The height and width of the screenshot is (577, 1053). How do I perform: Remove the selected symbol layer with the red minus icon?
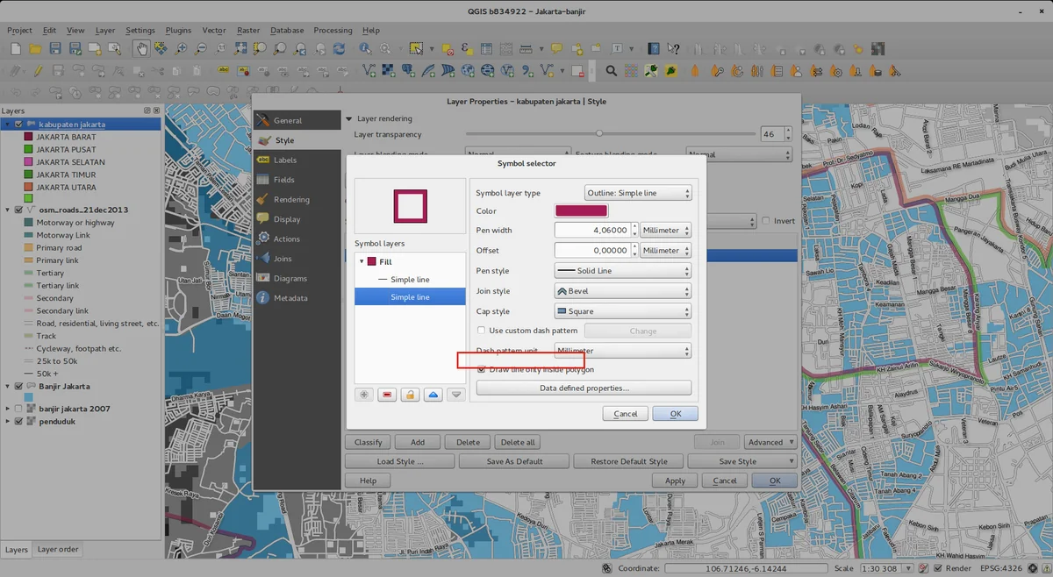point(387,395)
